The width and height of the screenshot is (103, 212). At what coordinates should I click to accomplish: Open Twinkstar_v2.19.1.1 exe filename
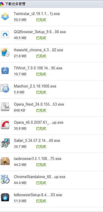pos(37,14)
